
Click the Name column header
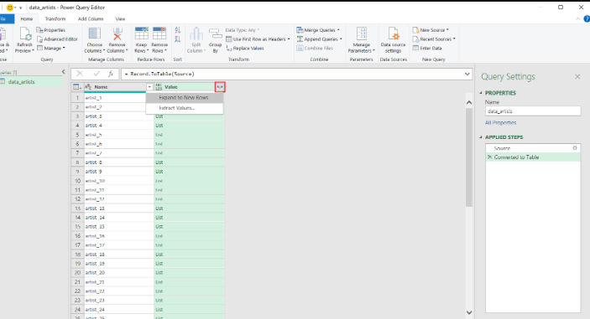[x=115, y=87]
